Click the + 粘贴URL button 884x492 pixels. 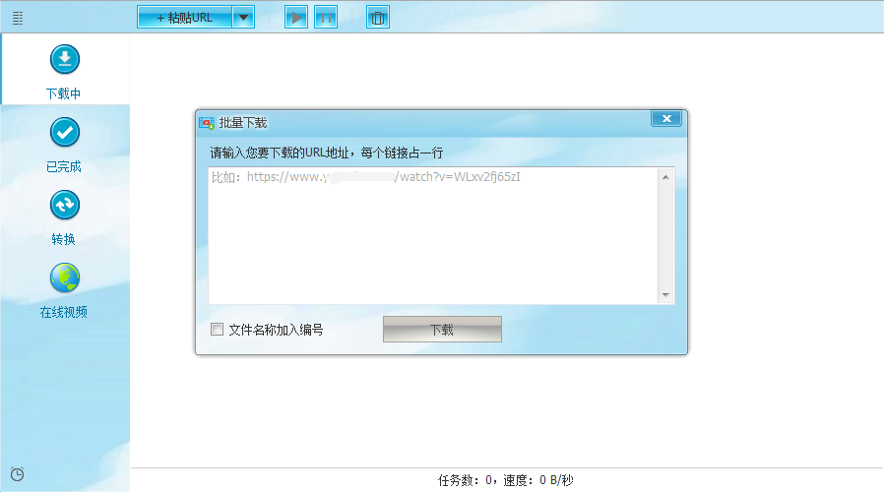pos(184,18)
